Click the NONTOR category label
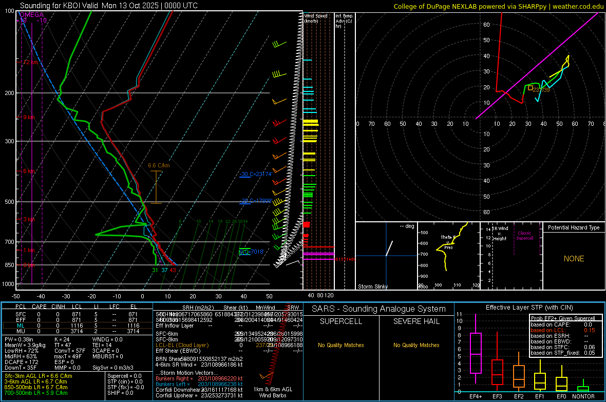 (583, 396)
